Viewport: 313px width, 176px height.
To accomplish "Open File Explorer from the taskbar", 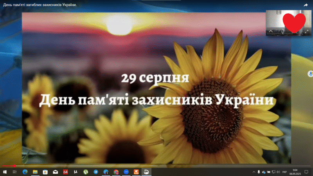I will pos(35,172).
